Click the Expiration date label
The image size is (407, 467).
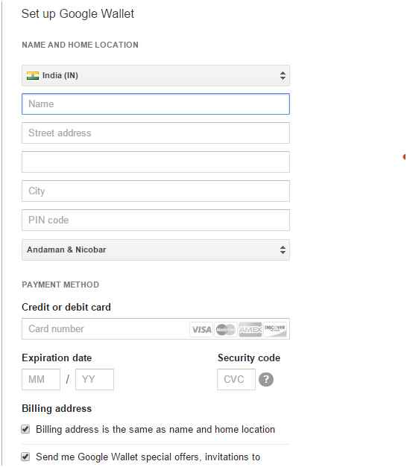pos(57,358)
